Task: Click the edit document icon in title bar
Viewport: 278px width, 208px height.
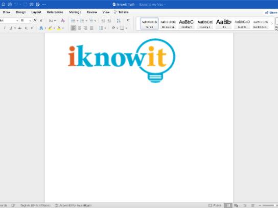Action: tap(38, 5)
